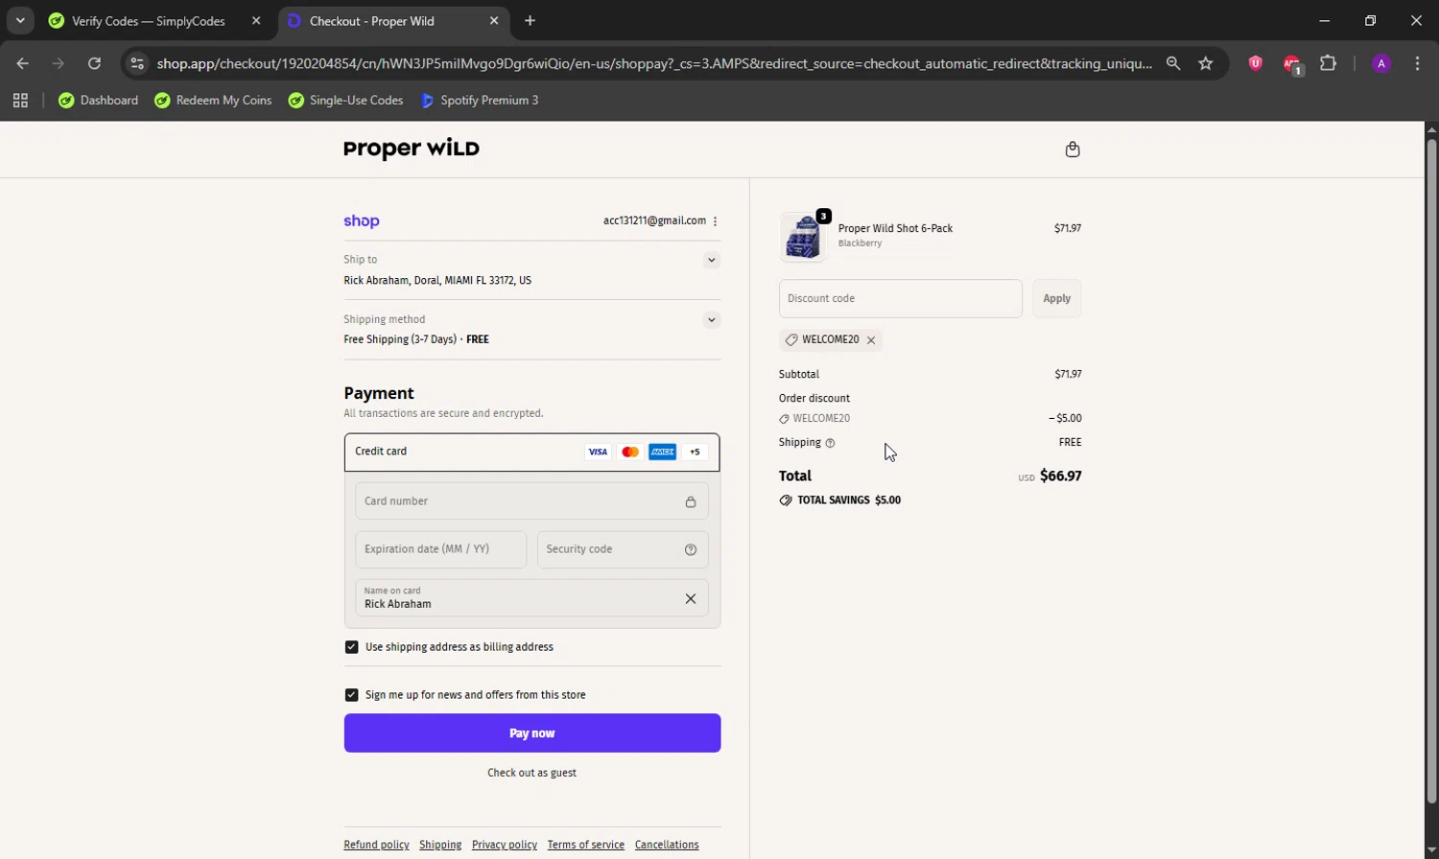Focus the Card number field
Viewport: 1439px width, 859px height.
(x=531, y=501)
